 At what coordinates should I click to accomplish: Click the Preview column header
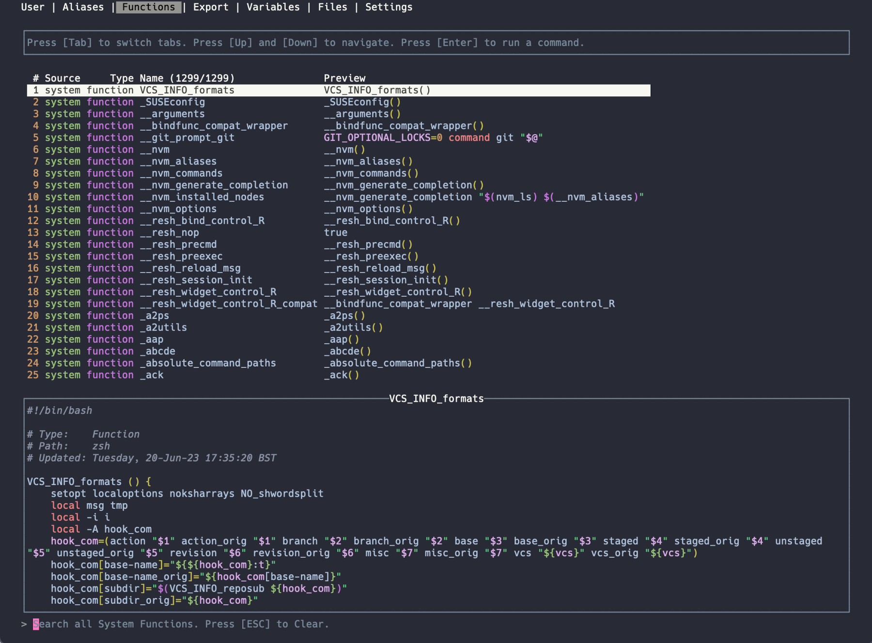tap(344, 78)
